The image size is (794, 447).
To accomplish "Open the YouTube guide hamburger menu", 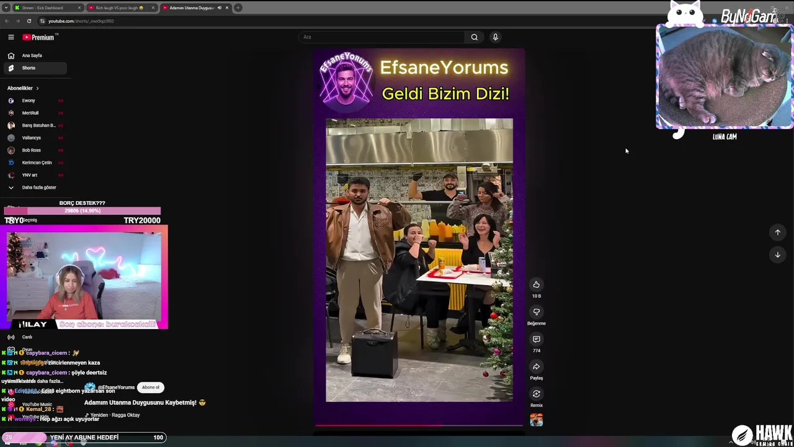I will 11,37.
